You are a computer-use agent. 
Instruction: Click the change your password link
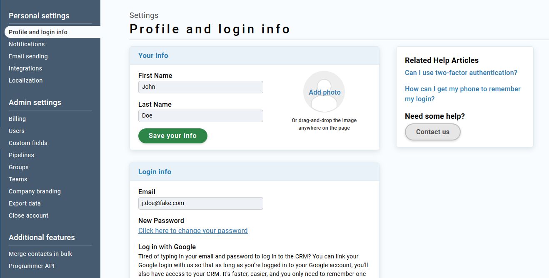pyautogui.click(x=193, y=230)
